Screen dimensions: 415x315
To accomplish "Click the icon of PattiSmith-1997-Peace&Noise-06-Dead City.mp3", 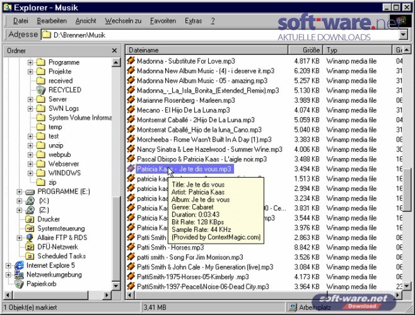I will pos(131,287).
